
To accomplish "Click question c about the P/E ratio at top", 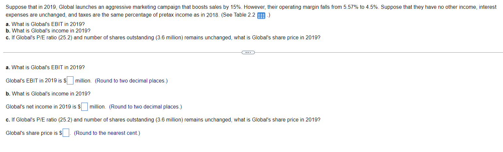I will [163, 37].
